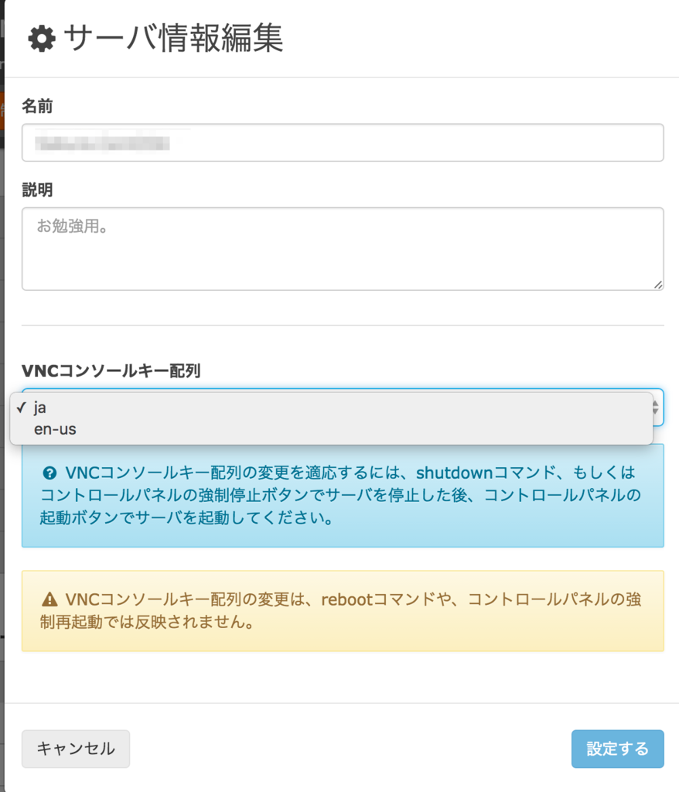Click the blurred server name text

[x=103, y=143]
